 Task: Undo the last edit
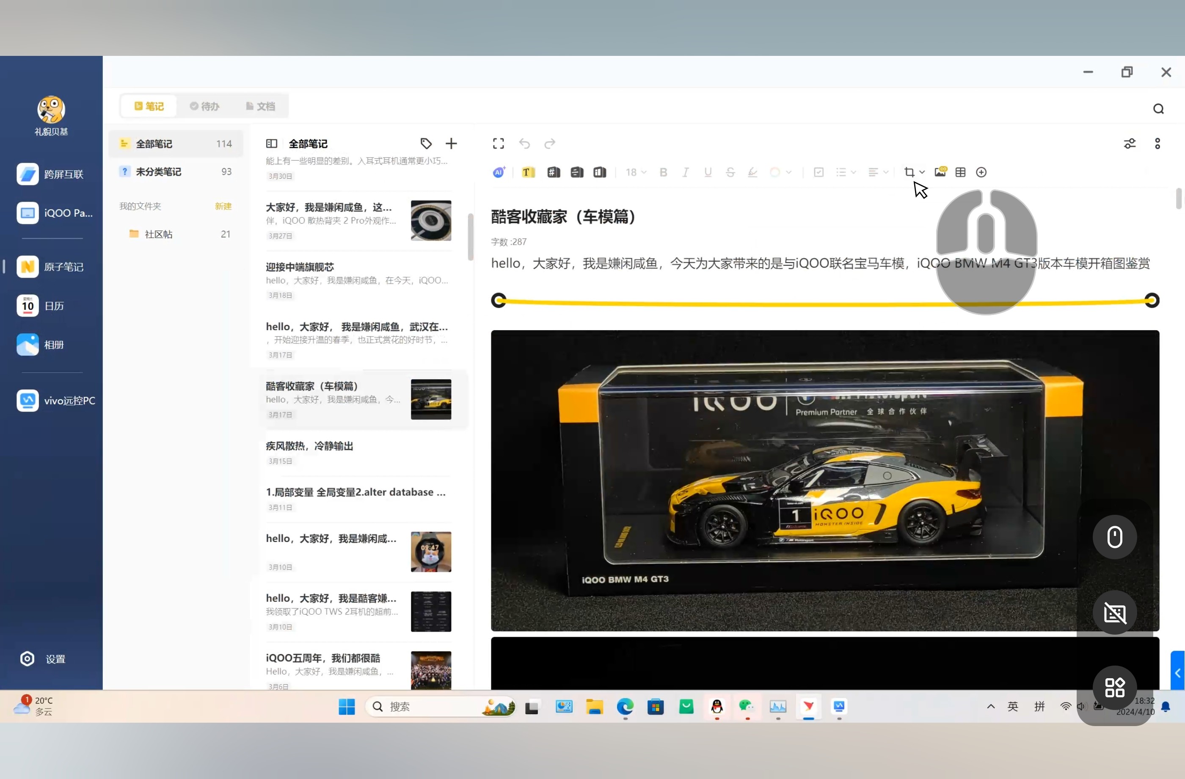(x=524, y=144)
